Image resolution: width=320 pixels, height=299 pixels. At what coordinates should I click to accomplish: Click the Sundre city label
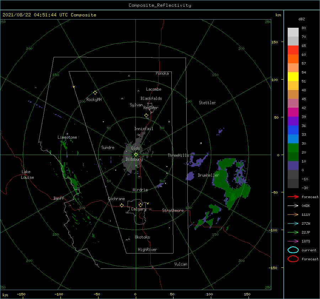click(108, 147)
